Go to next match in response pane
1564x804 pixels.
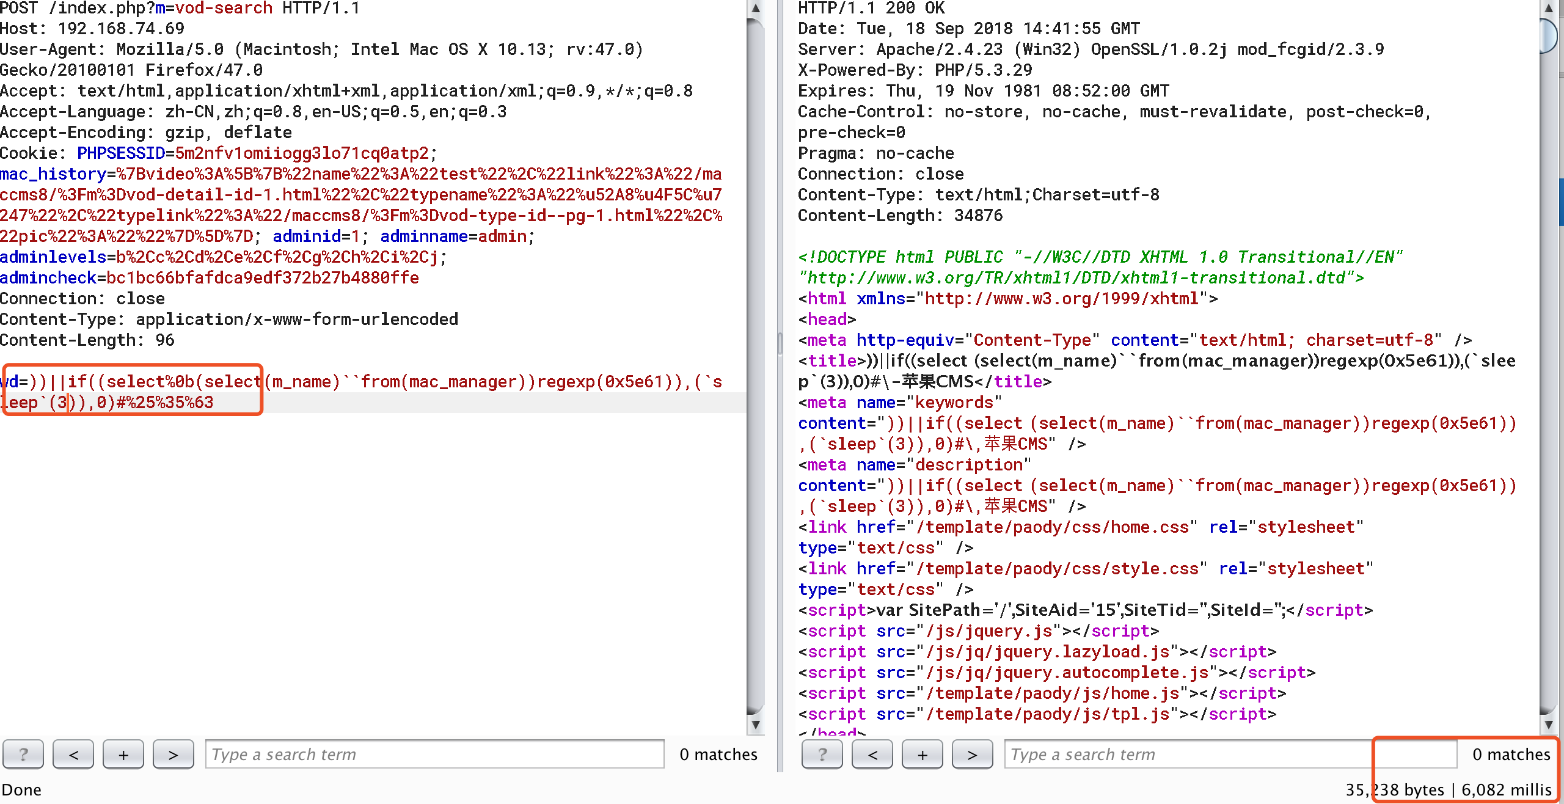click(x=973, y=755)
